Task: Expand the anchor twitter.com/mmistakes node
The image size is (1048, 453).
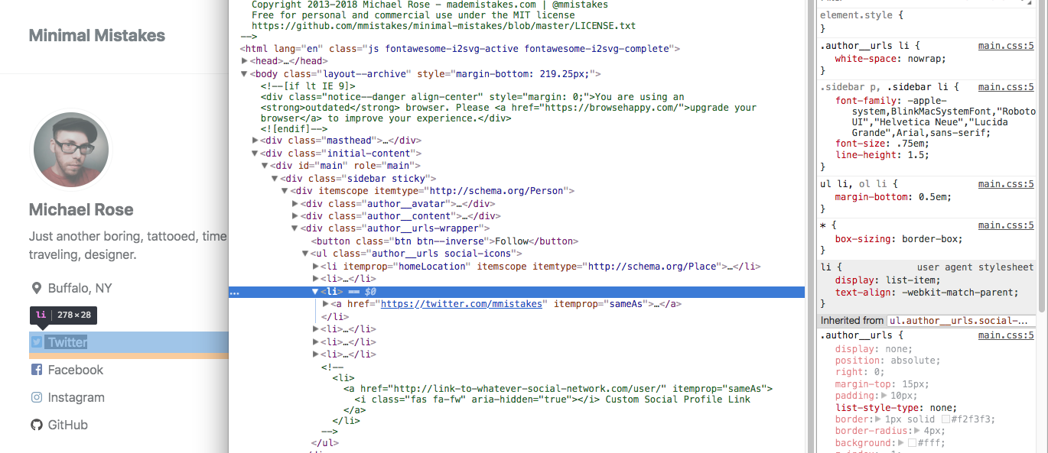Action: pyautogui.click(x=325, y=304)
